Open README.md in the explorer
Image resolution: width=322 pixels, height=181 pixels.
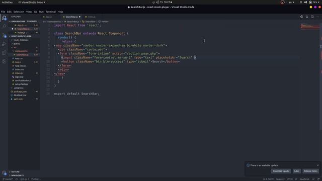(x=20, y=96)
